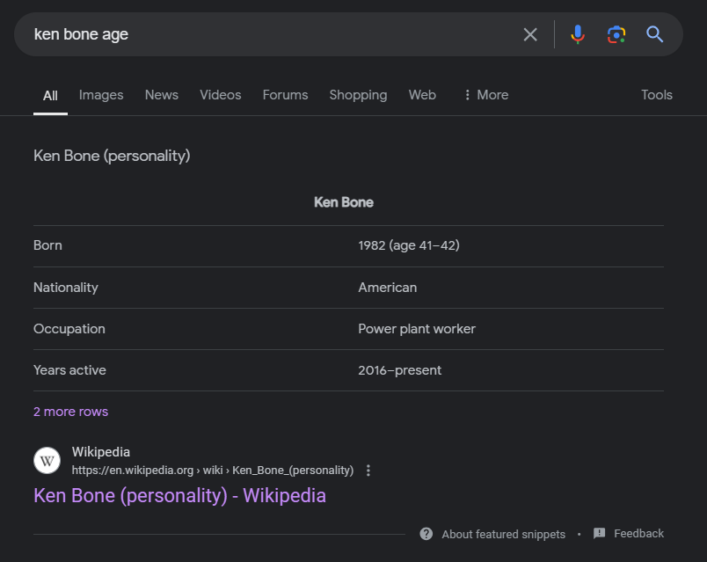Image resolution: width=707 pixels, height=562 pixels.
Task: Open 'About featured snippets' link
Action: tap(503, 534)
